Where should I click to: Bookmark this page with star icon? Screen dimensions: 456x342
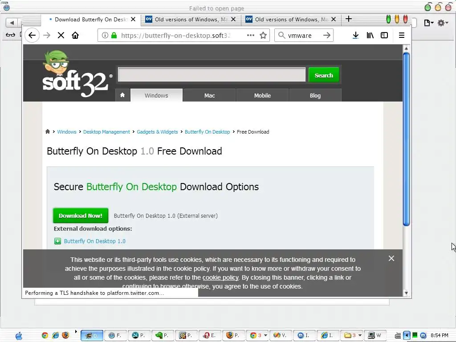coord(263,36)
